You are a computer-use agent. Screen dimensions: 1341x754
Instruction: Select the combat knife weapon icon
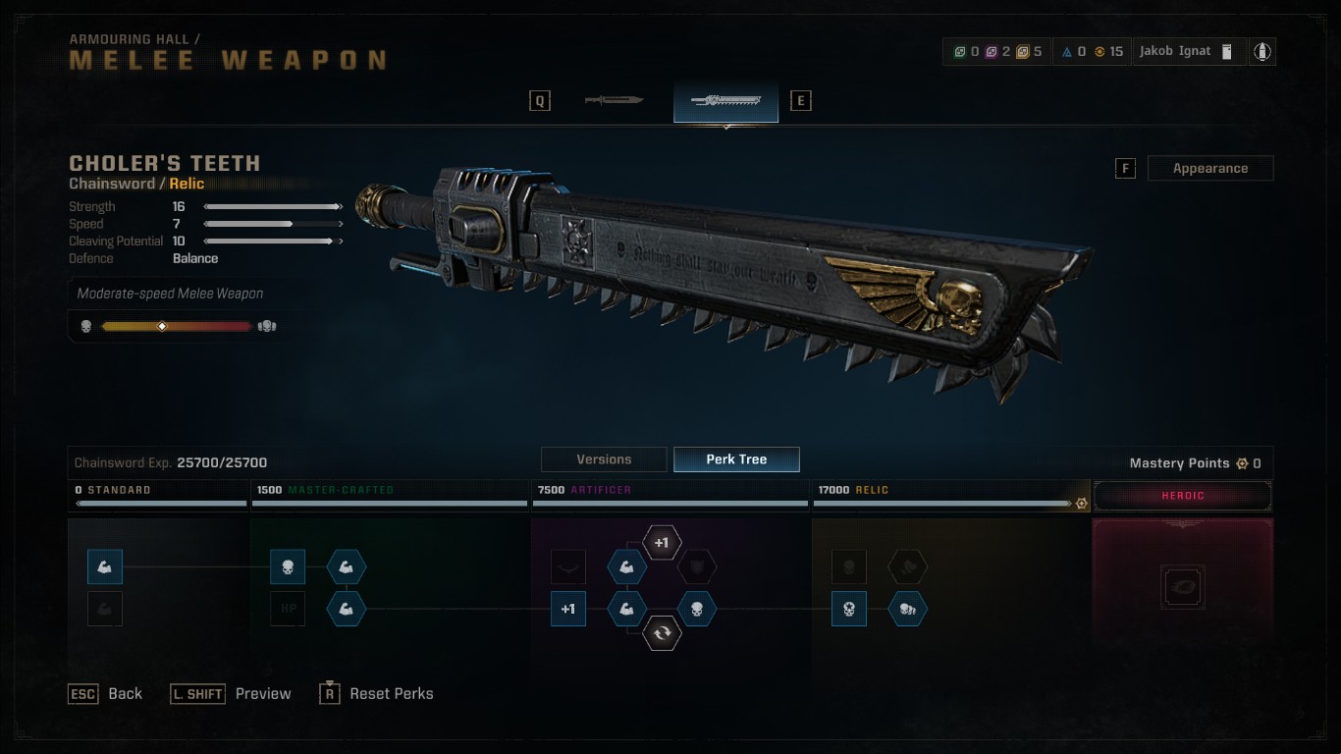[614, 100]
